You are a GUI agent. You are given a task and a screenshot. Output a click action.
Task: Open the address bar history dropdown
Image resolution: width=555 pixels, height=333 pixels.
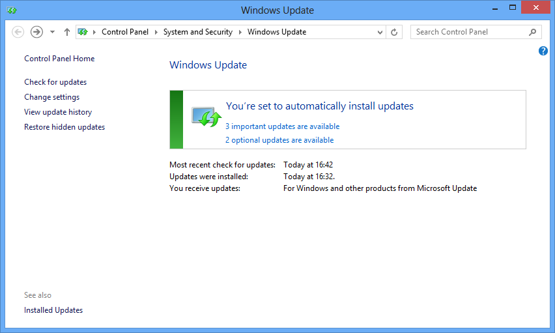(380, 32)
